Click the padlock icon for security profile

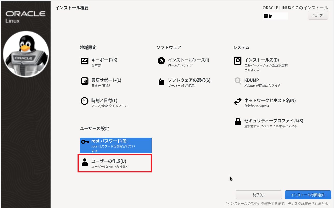coord(238,122)
